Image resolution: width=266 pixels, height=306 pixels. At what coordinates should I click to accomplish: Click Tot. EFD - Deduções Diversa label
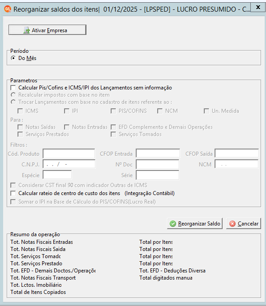pos(172,271)
